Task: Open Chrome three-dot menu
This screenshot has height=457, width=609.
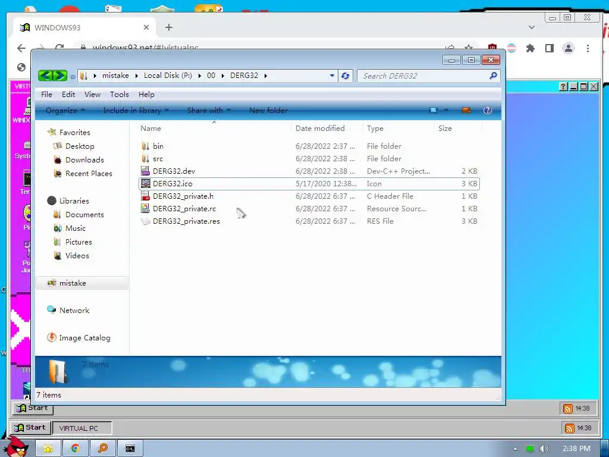Action: [x=588, y=48]
